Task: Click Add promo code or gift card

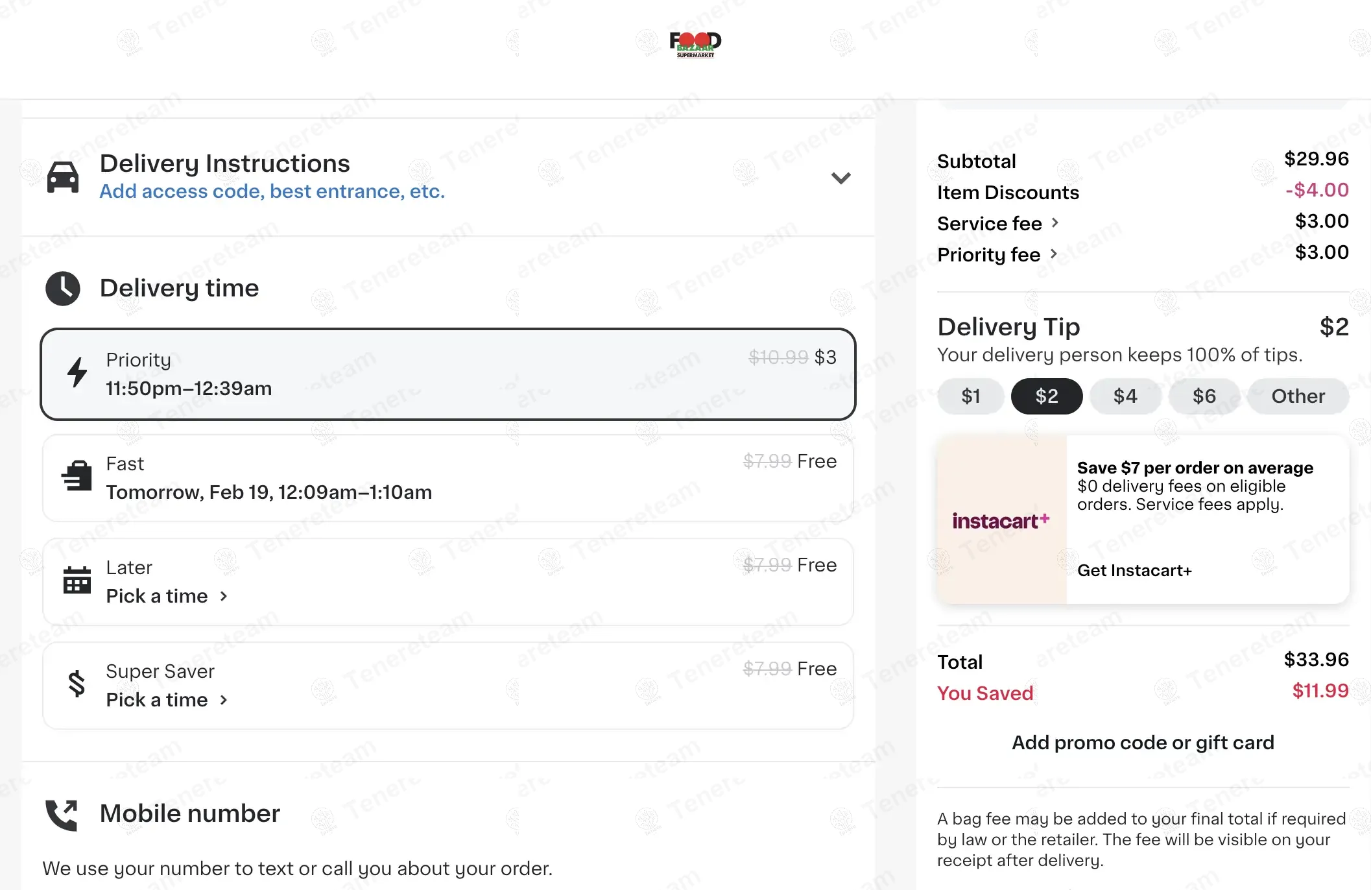Action: pyautogui.click(x=1143, y=743)
